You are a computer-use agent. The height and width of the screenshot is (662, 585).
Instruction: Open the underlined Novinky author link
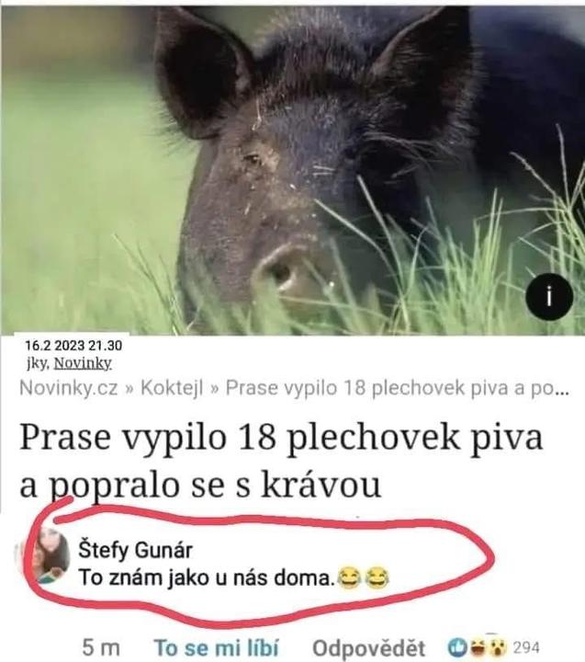click(x=83, y=363)
